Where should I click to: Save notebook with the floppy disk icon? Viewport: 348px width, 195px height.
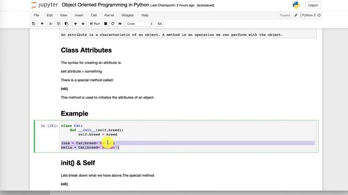[34, 24]
